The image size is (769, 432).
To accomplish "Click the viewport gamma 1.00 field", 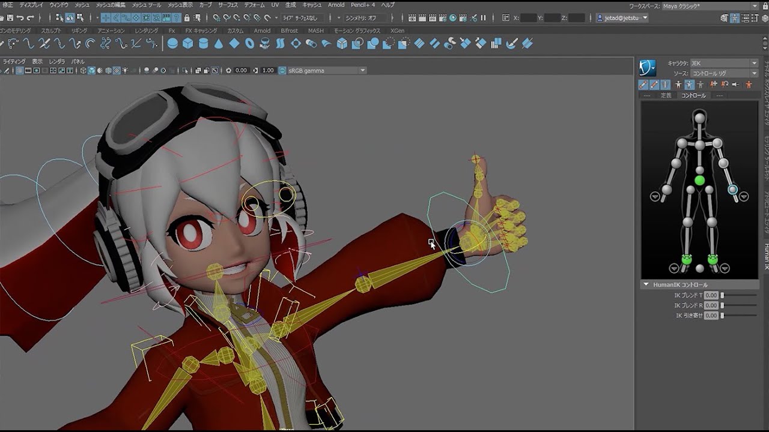I will point(268,70).
